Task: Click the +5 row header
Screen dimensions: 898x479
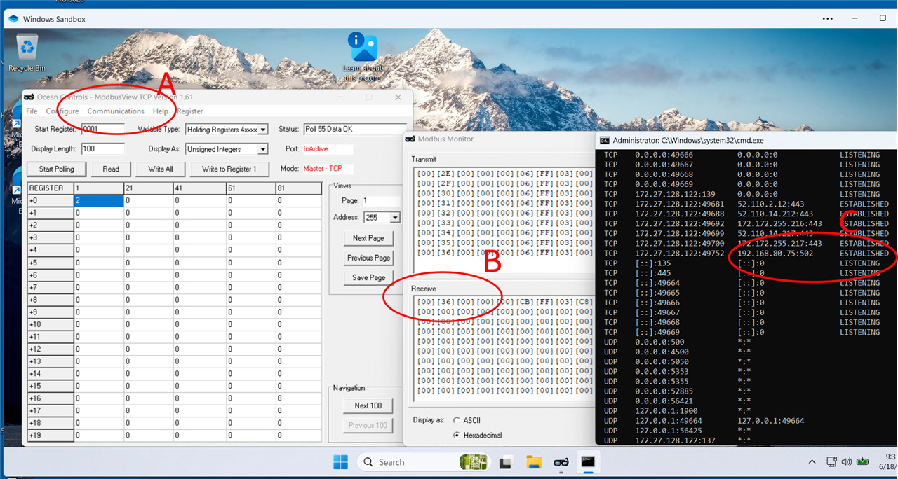Action: (50, 263)
